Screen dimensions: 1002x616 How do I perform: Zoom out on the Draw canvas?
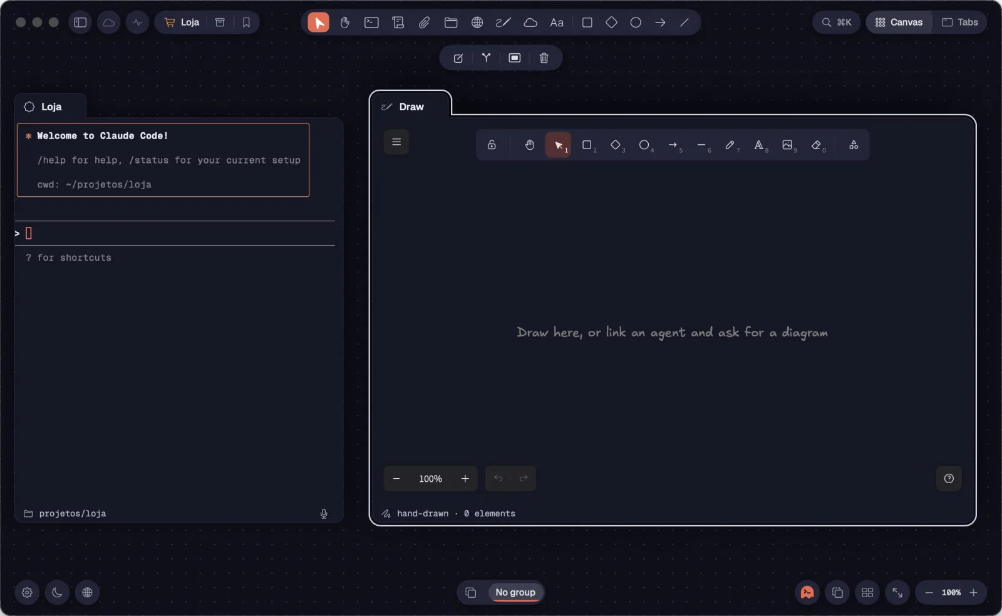click(396, 479)
